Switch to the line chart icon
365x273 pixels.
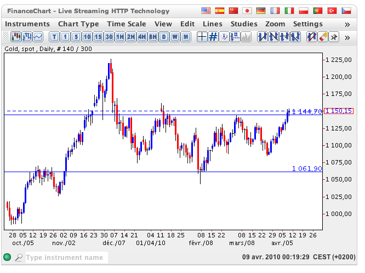tap(38, 37)
